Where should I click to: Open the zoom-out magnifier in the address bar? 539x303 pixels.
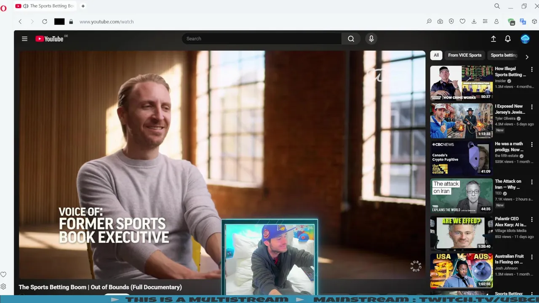click(x=429, y=21)
